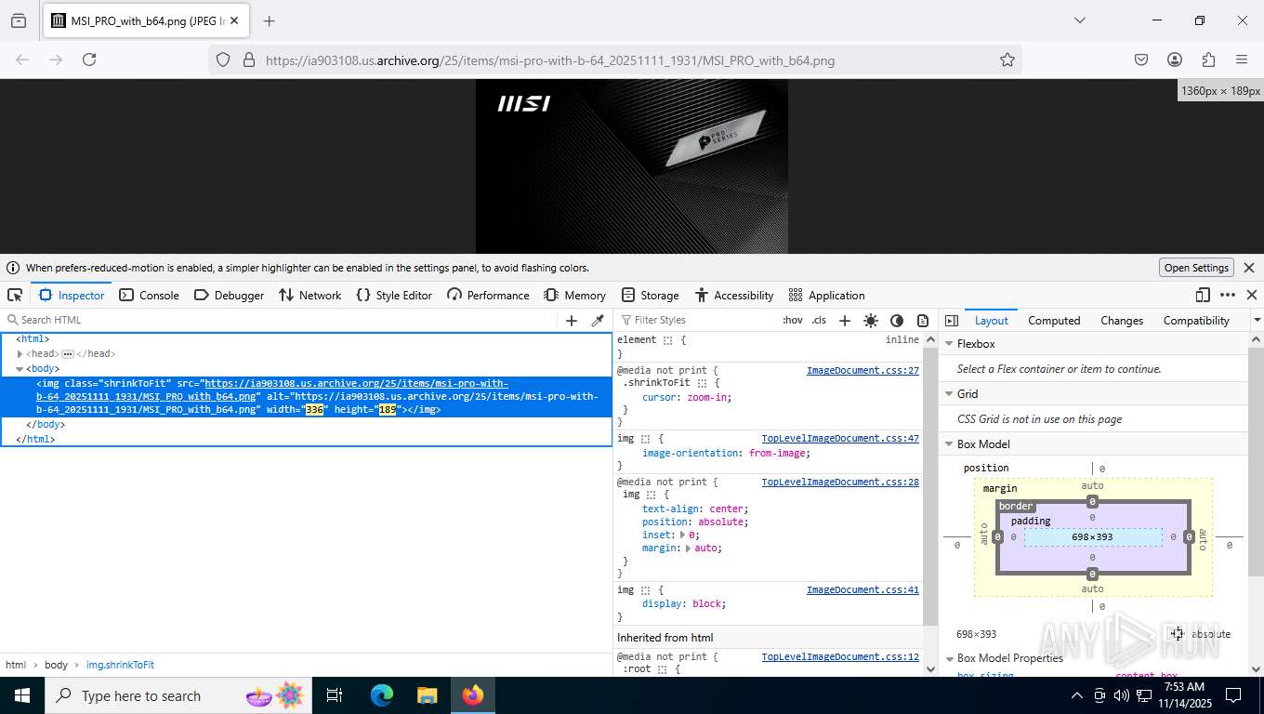Open Save to Pocket icon
1264x714 pixels.
pyautogui.click(x=1141, y=59)
